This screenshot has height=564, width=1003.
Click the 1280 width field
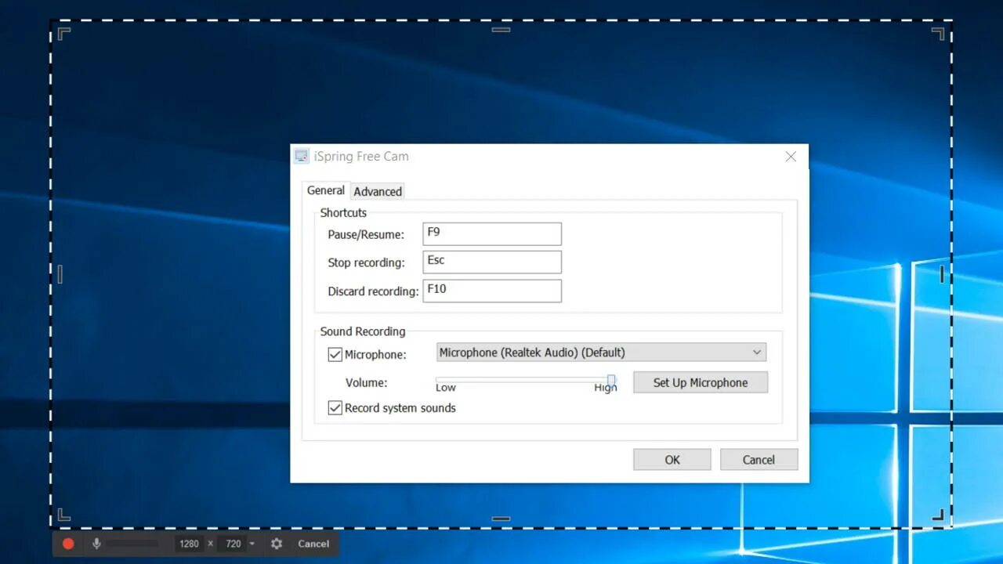pyautogui.click(x=189, y=544)
